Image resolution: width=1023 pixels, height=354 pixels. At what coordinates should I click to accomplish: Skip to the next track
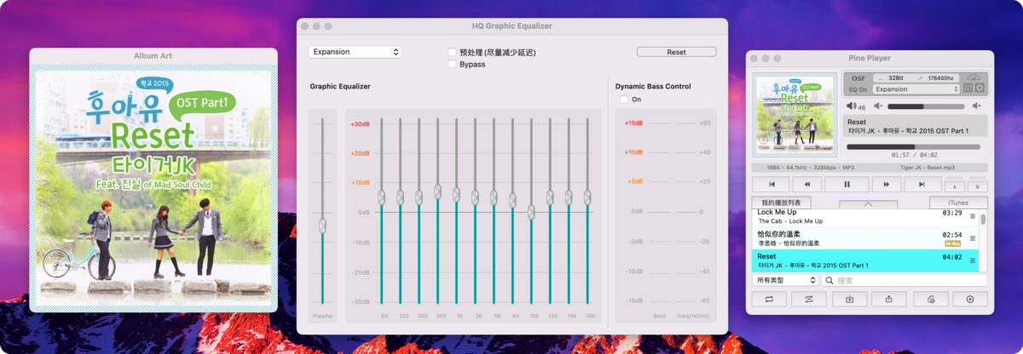[x=922, y=184]
